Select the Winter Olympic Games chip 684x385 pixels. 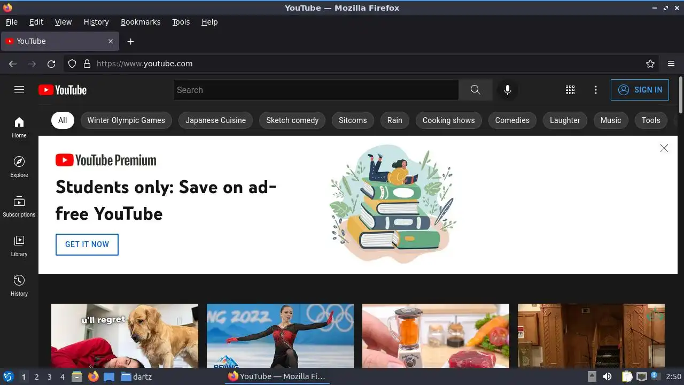coord(126,120)
